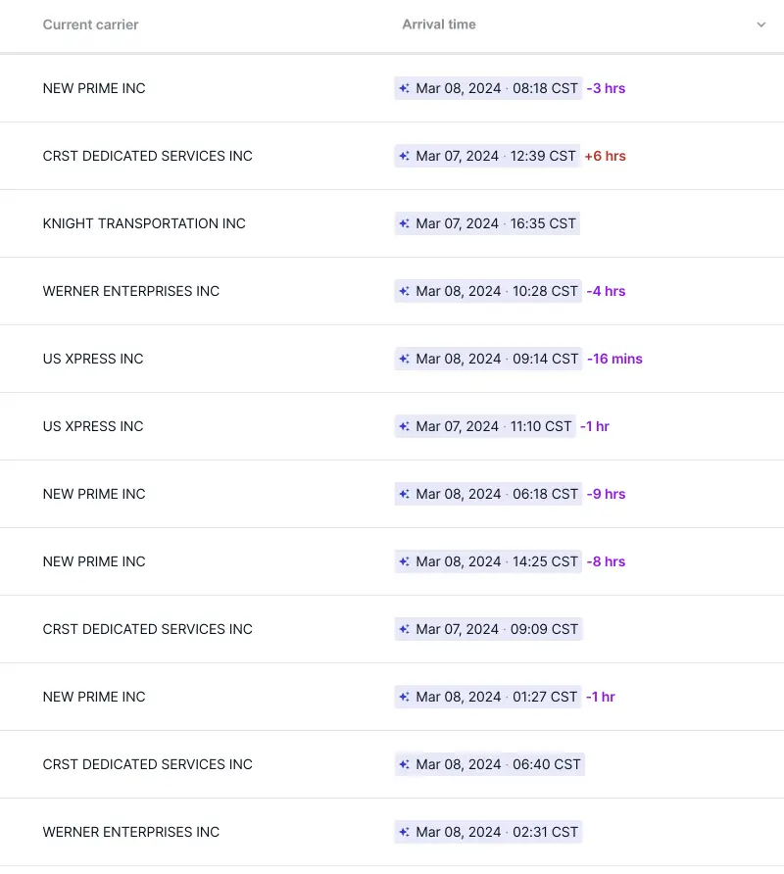Click sparkle icon beside 11:10 CST arrival
The height and width of the screenshot is (874, 784).
[404, 426]
